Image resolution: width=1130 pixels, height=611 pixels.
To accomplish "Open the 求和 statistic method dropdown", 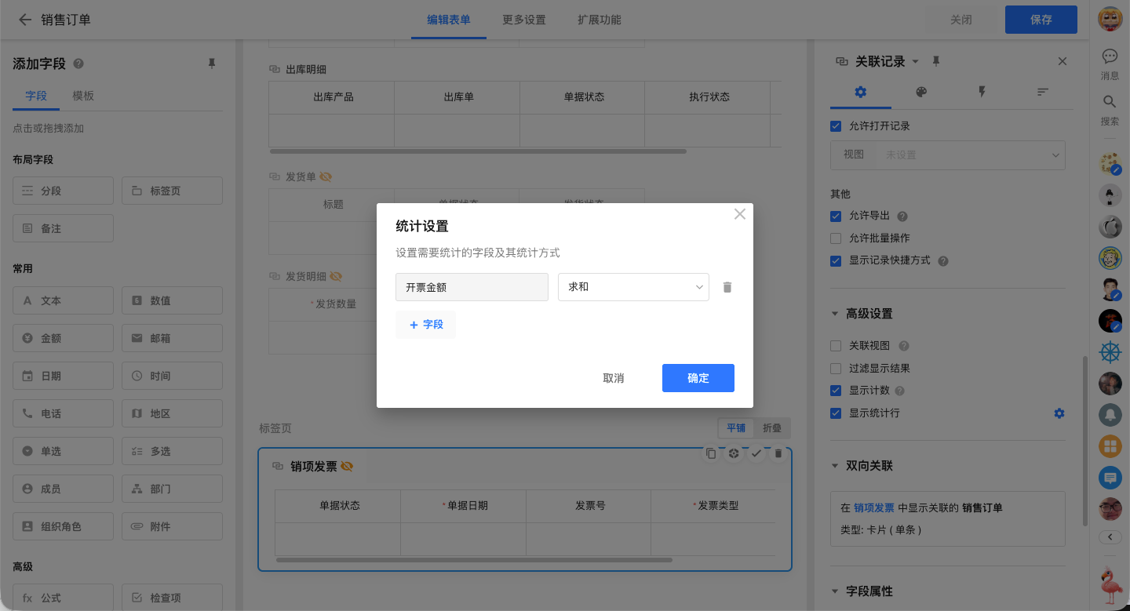I will [x=633, y=287].
